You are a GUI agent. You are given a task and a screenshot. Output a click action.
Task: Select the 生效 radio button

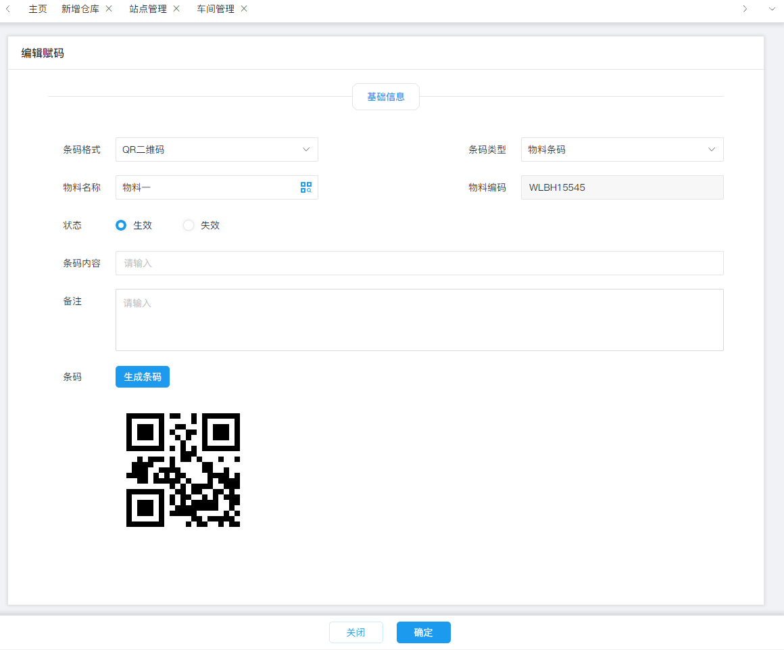[x=121, y=225]
